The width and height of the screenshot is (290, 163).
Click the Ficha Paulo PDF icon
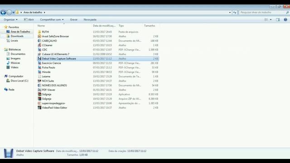(39, 67)
